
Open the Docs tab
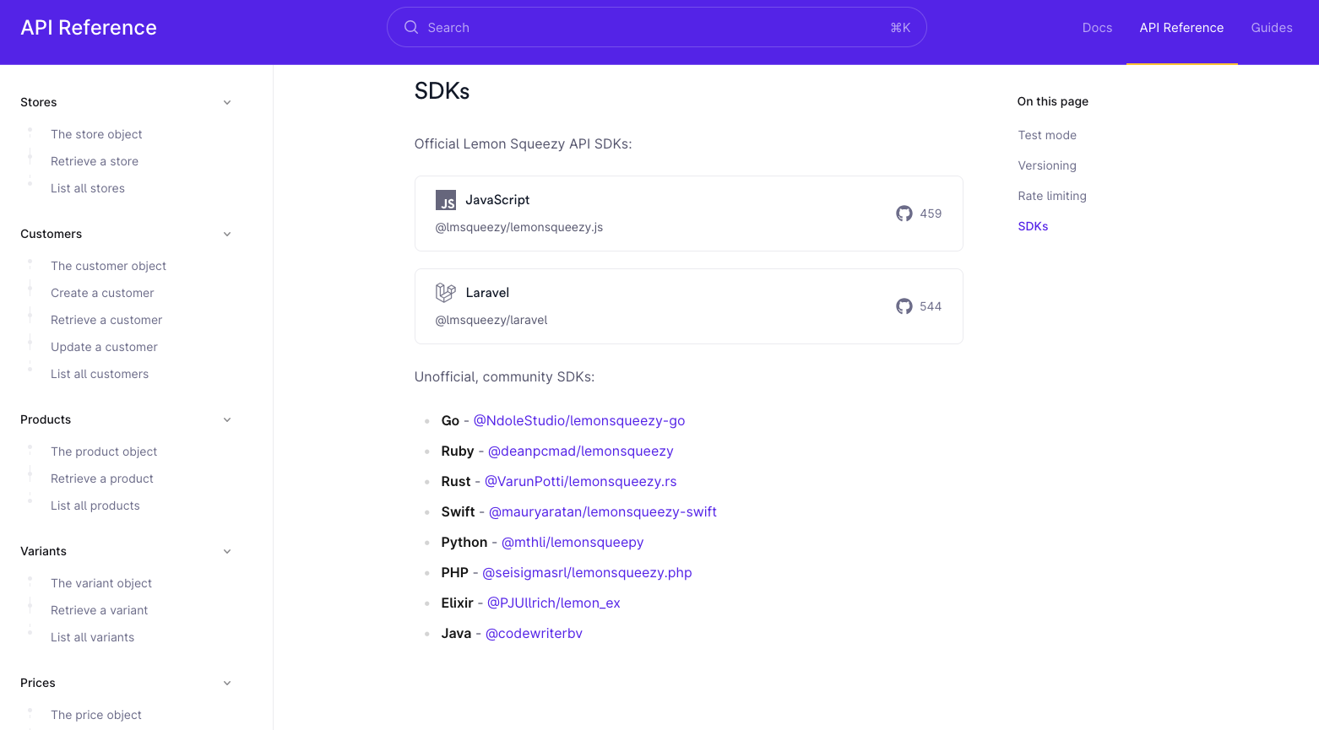tap(1097, 28)
